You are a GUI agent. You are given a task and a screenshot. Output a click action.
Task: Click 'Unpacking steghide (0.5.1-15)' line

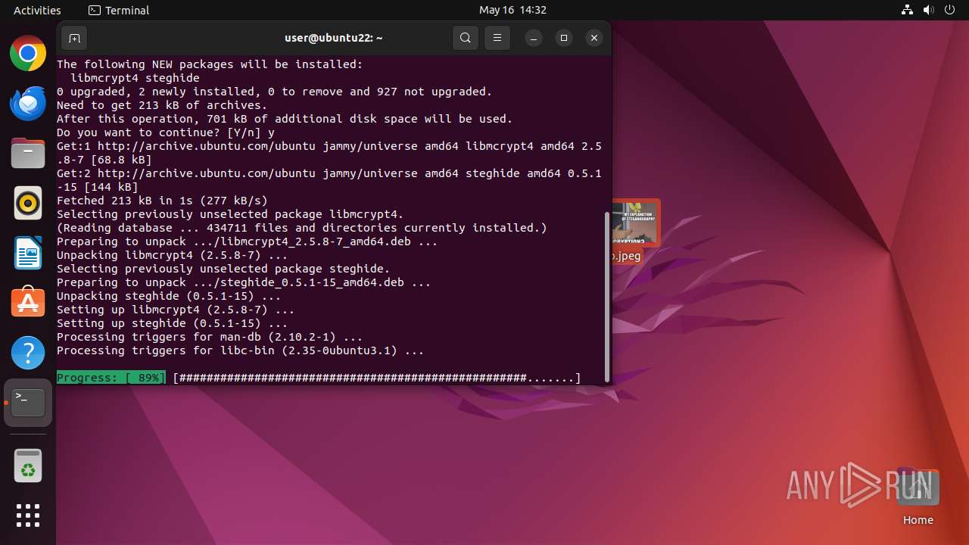tap(169, 296)
